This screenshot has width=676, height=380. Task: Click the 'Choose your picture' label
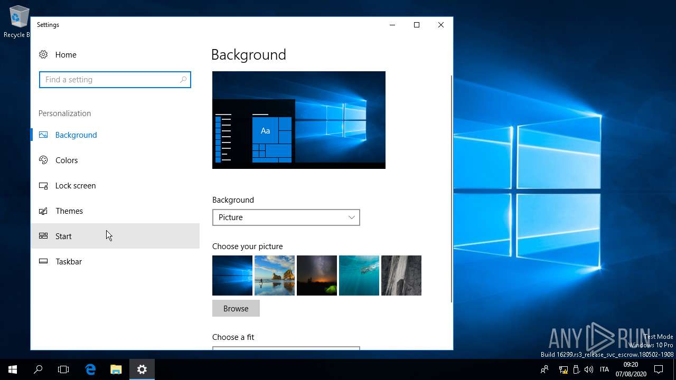[x=247, y=246]
